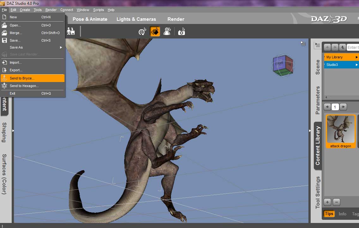Click the view orientation cube
The image size is (359, 228).
tap(283, 66)
